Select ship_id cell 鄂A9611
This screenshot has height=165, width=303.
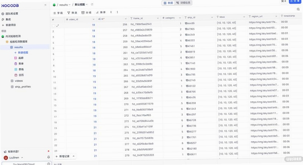pyautogui.click(x=192, y=154)
